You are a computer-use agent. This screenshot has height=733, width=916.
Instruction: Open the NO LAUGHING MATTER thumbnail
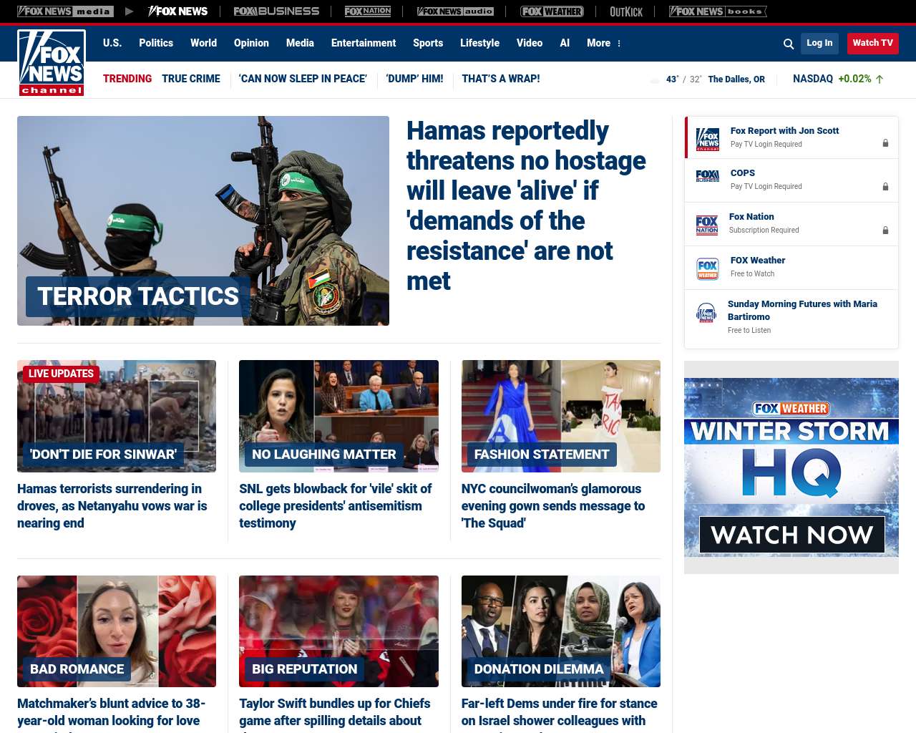point(338,416)
